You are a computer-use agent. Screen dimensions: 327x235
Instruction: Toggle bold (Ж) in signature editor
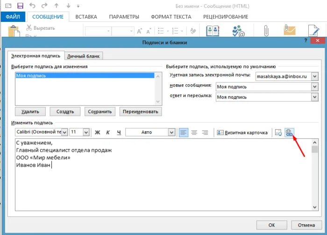click(x=97, y=132)
